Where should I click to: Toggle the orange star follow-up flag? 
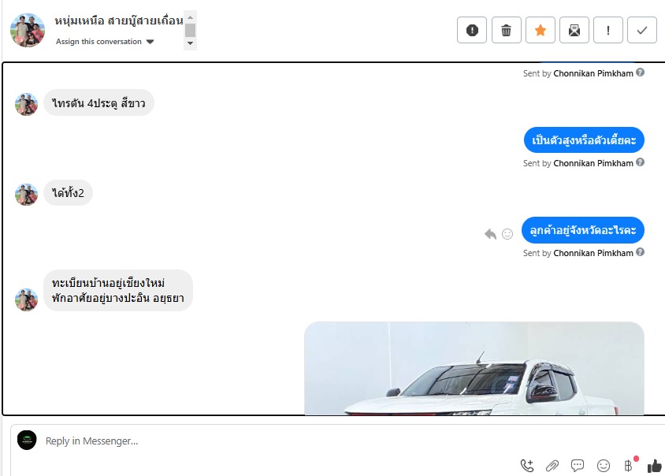(541, 30)
